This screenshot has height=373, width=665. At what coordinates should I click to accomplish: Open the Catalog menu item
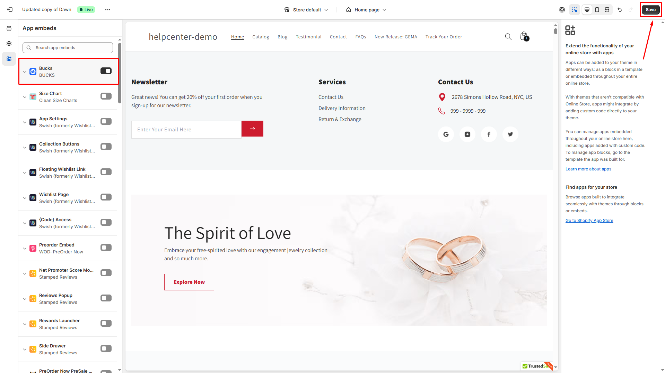pyautogui.click(x=261, y=37)
